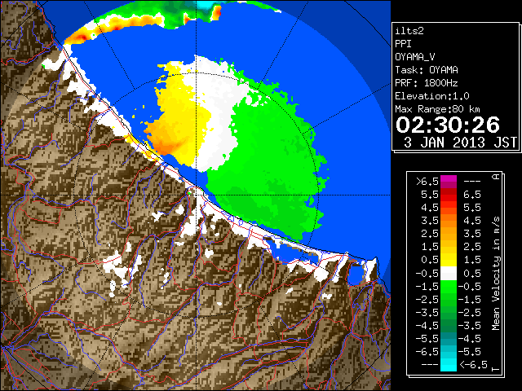Click the 'PRF: 1800Hz' text
Viewport: 522px width, 391px height.
tap(427, 83)
